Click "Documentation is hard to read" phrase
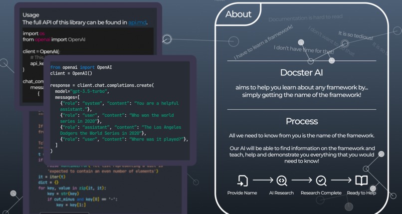Screen dimensions: 402x214 (x=305, y=18)
